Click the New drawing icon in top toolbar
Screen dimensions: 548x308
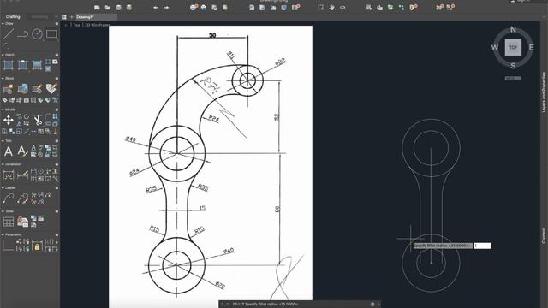pyautogui.click(x=97, y=8)
